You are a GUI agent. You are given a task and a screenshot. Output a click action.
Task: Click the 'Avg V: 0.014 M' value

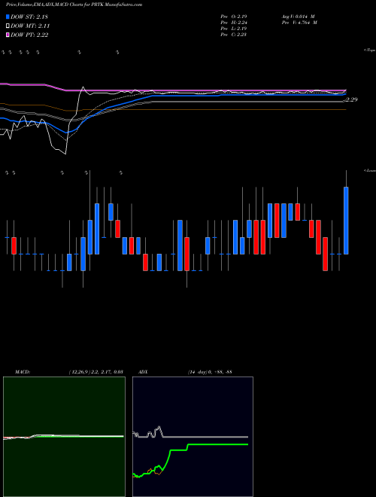[x=298, y=16]
